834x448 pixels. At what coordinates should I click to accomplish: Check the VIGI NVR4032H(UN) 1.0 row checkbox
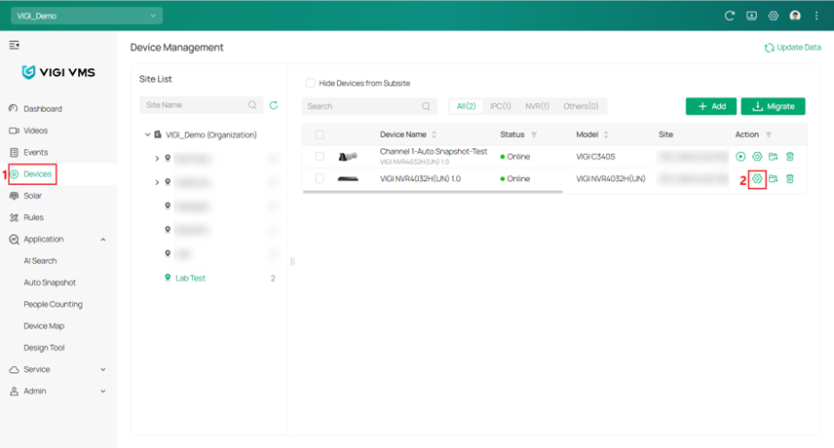(320, 178)
